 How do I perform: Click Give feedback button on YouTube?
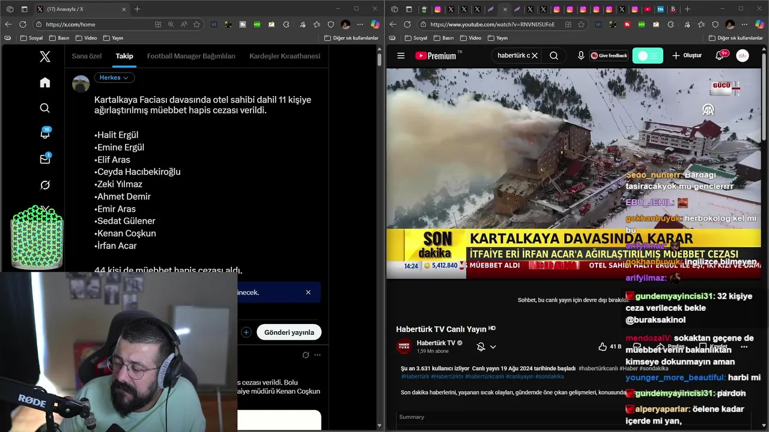click(x=609, y=56)
